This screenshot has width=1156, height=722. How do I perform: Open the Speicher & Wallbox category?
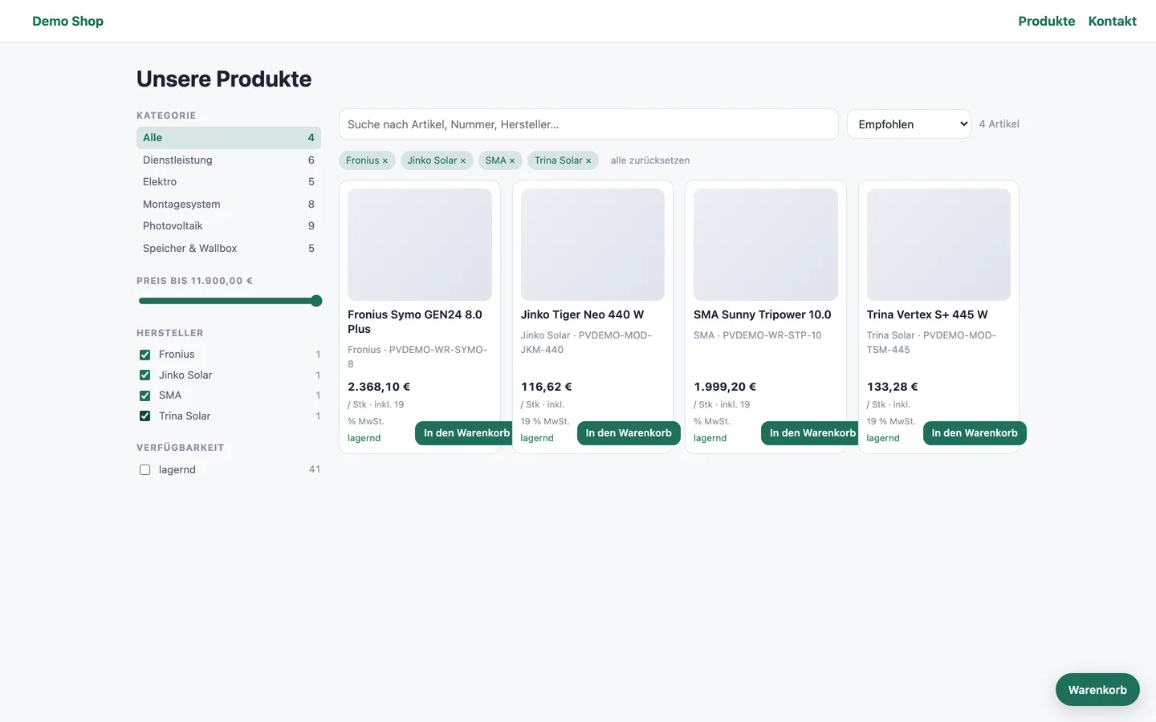229,248
